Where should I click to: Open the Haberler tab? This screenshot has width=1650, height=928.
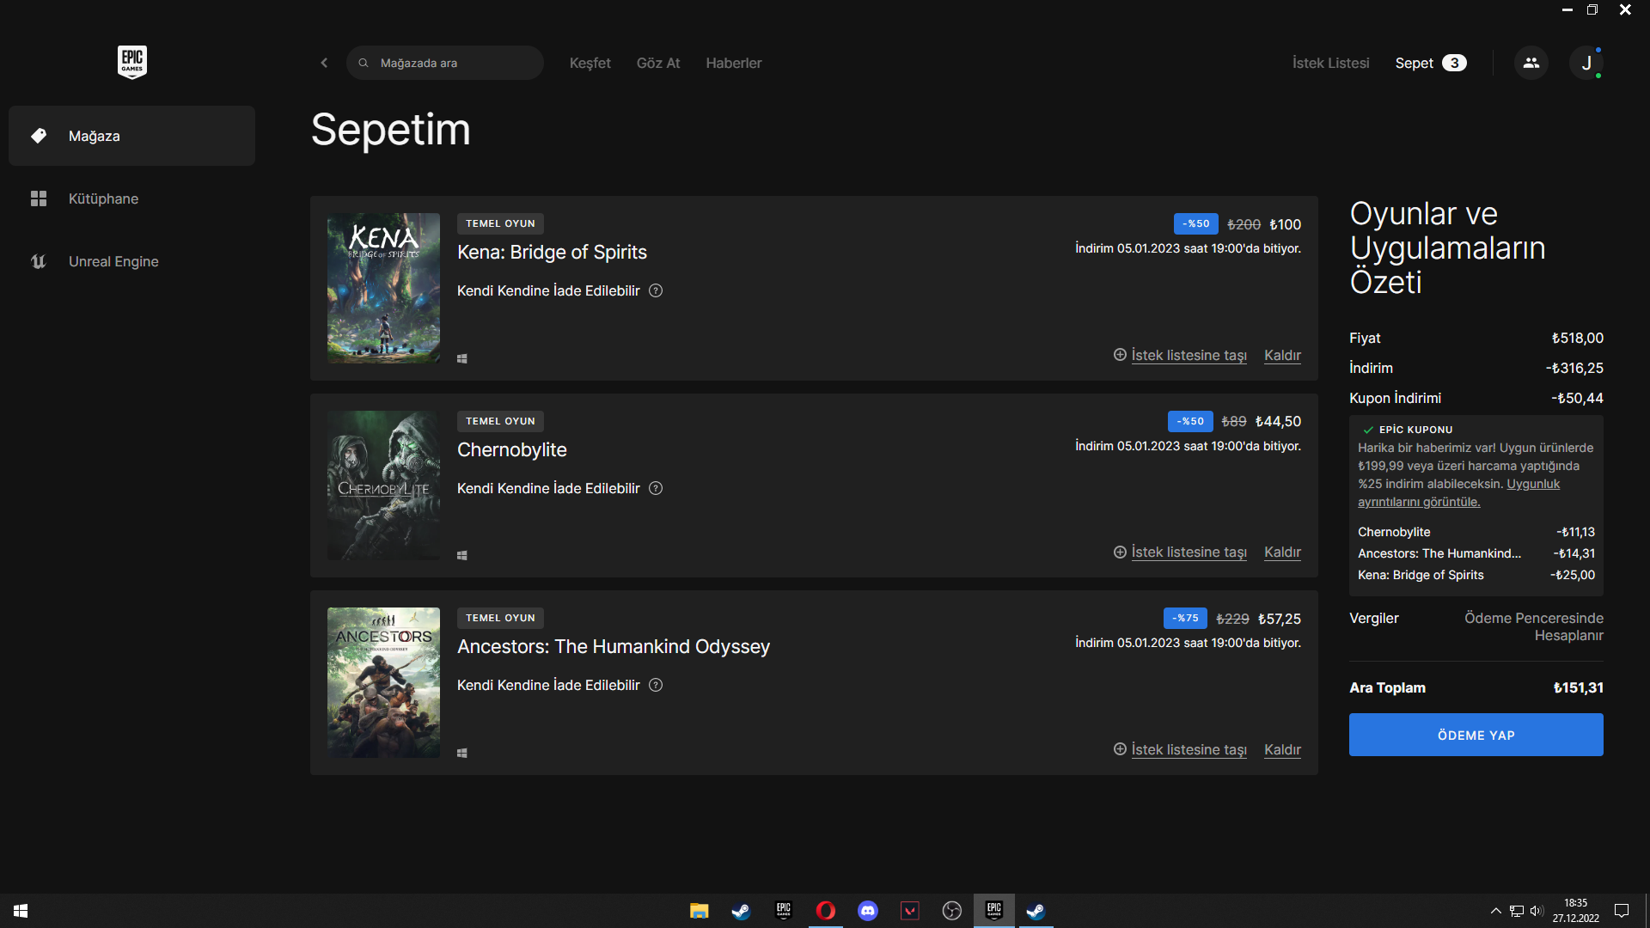pyautogui.click(x=734, y=63)
